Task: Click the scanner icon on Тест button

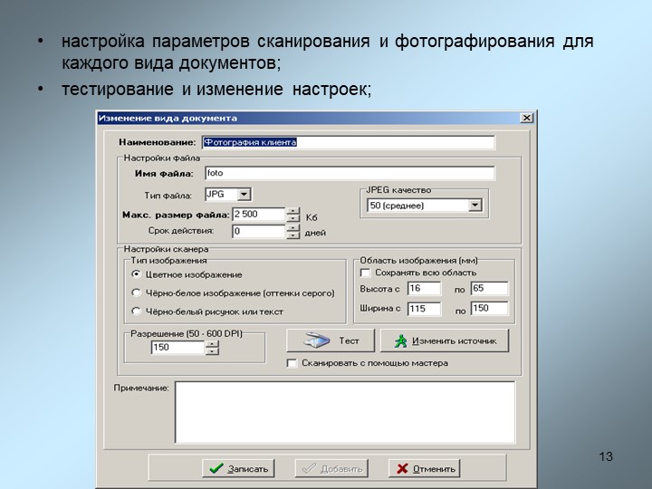Action: (316, 340)
